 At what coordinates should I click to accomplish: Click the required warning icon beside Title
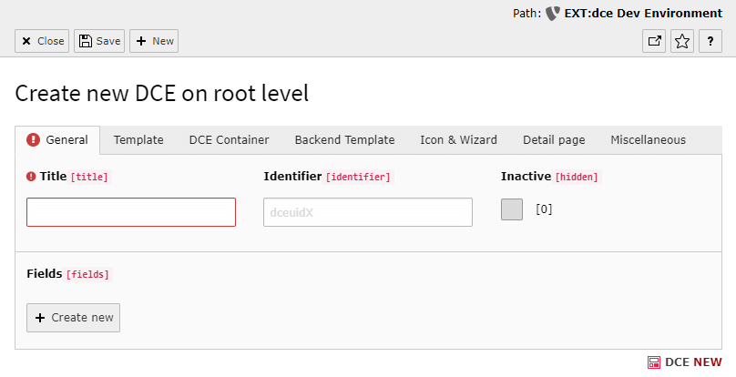[31, 176]
